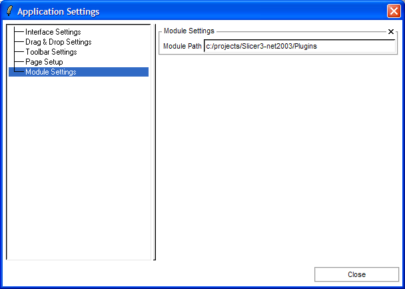This screenshot has width=405, height=289.
Task: Click the 'Module Settings' frame heading
Action: [189, 31]
